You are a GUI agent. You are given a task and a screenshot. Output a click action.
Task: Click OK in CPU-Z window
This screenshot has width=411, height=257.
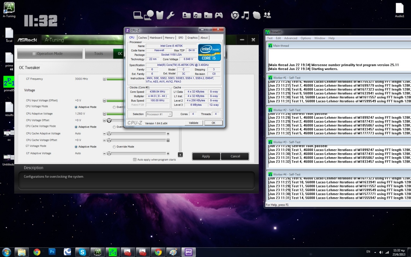(x=213, y=123)
